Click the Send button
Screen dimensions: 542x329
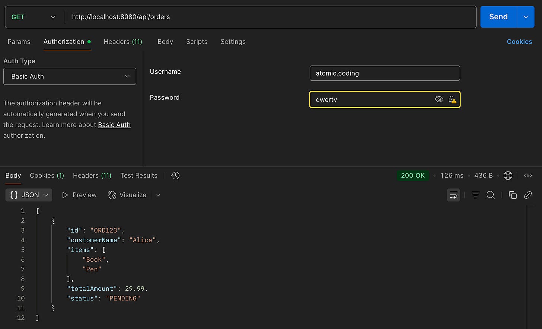[498, 17]
